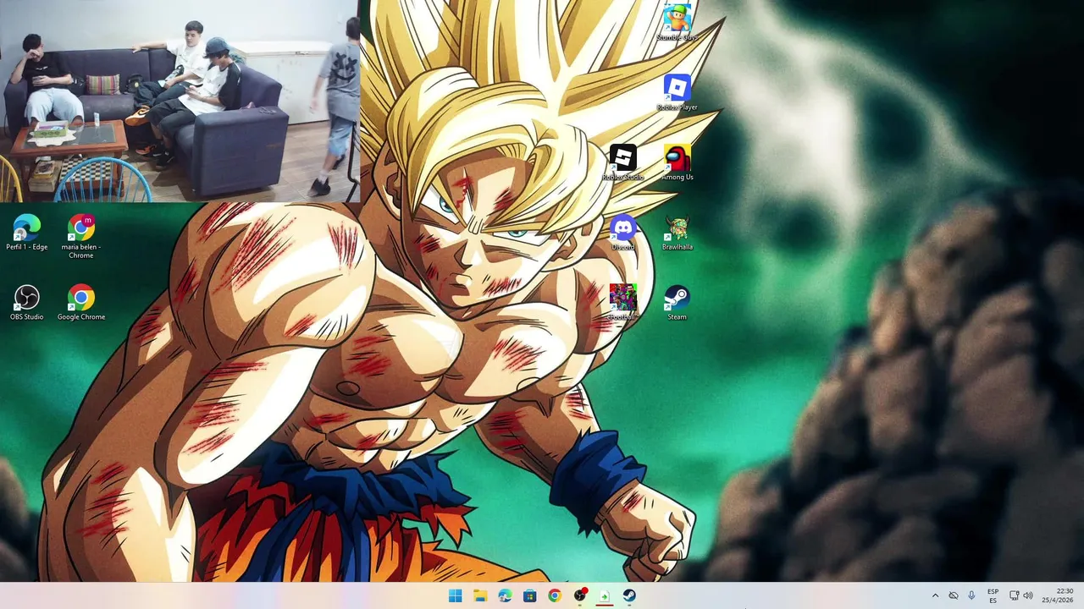
Task: Select the OBS Studio desktop icon
Action: point(26,303)
